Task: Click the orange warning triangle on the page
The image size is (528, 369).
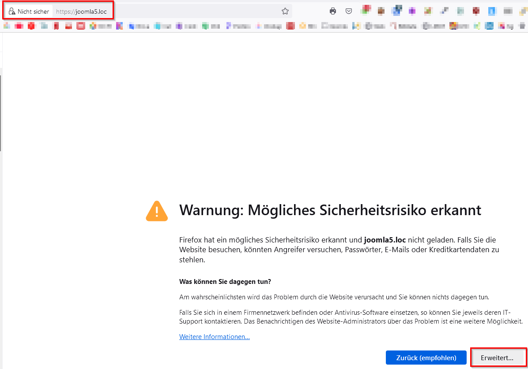Action: click(157, 211)
